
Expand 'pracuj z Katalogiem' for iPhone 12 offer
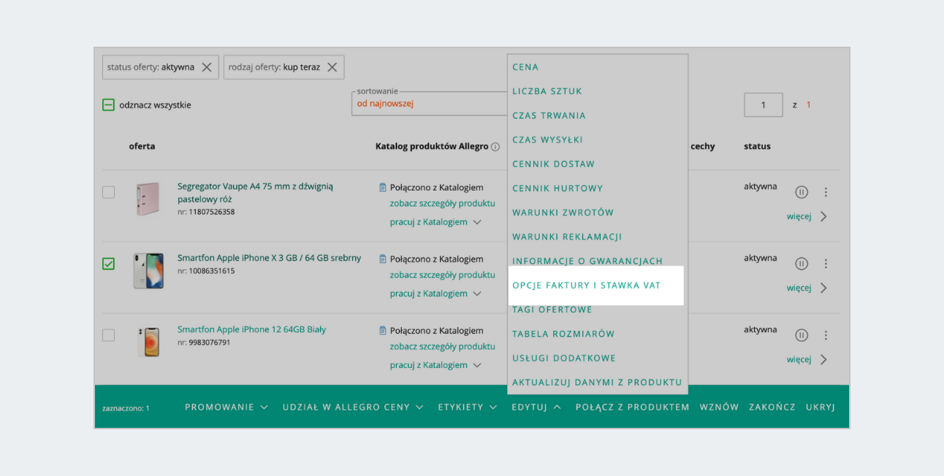pos(435,365)
